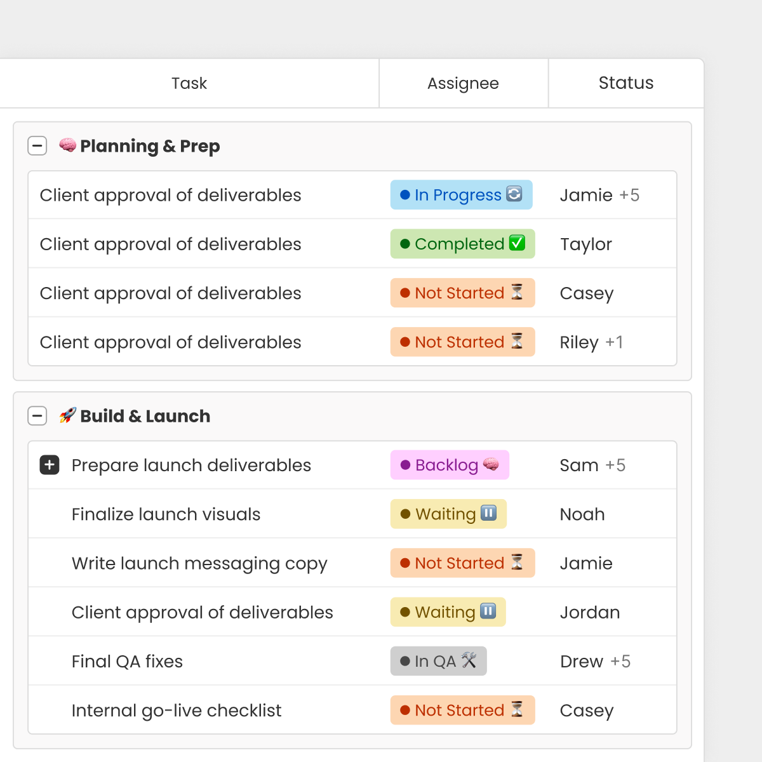The width and height of the screenshot is (762, 762).
Task: Collapse the Planning & Prep group
Action: (x=37, y=145)
